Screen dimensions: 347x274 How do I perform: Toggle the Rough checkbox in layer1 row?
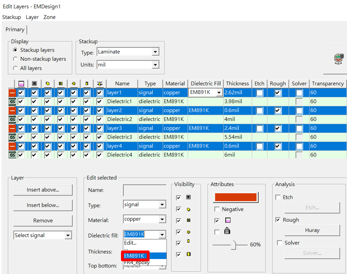point(278,93)
